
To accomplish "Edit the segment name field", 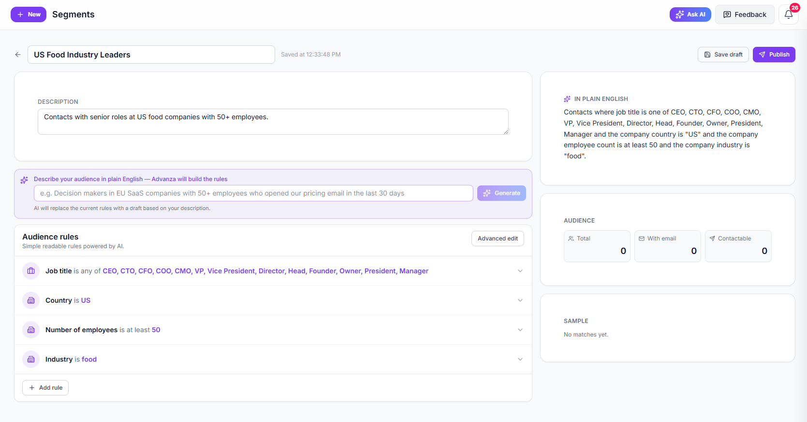I will click(x=151, y=55).
